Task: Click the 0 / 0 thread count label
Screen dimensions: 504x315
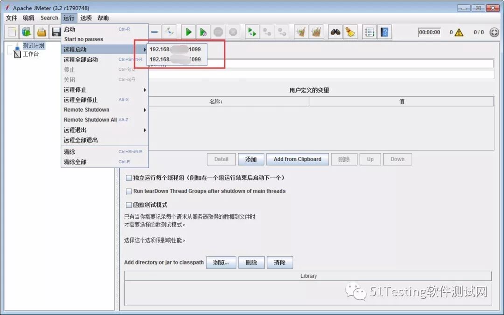Action: tap(479, 32)
